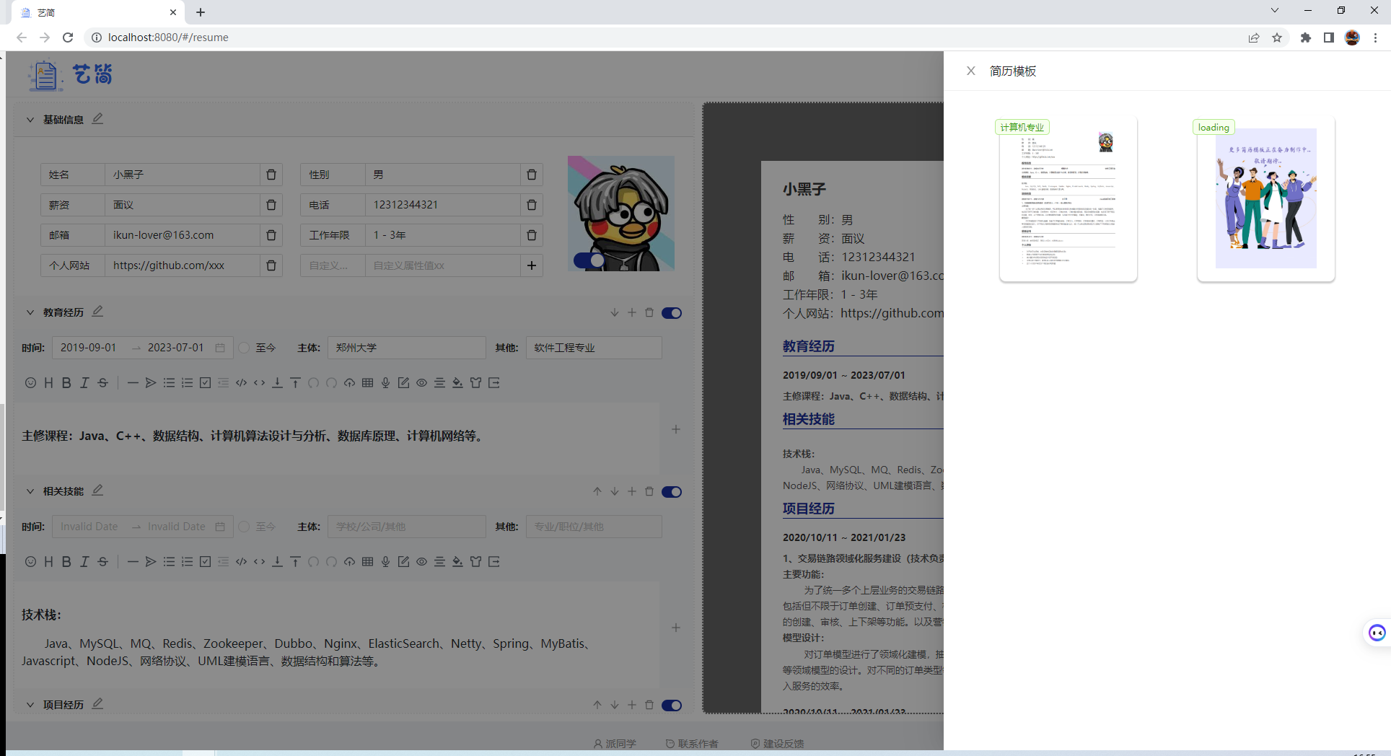Move 教育经历 section down
Screen dimensions: 1391x756
[615, 312]
